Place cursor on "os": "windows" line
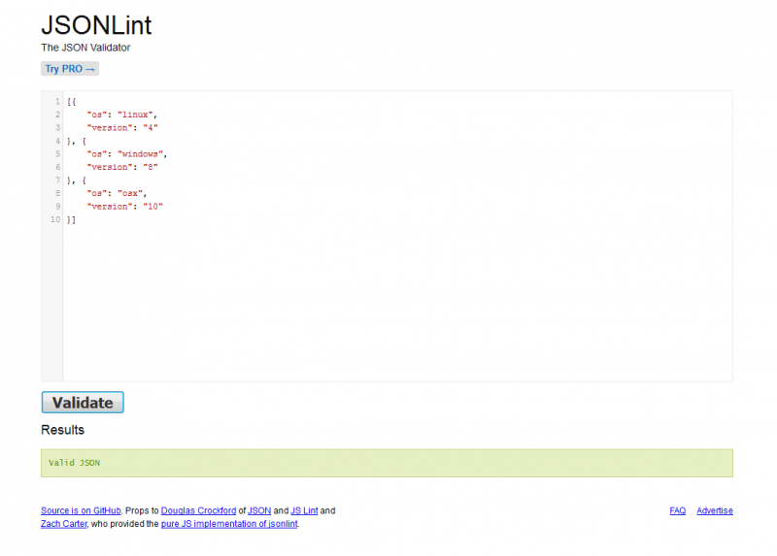This screenshot has width=777, height=556. [x=127, y=153]
